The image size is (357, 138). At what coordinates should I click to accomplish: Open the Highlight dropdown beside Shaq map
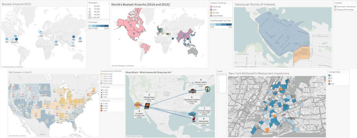[x=221, y=75]
